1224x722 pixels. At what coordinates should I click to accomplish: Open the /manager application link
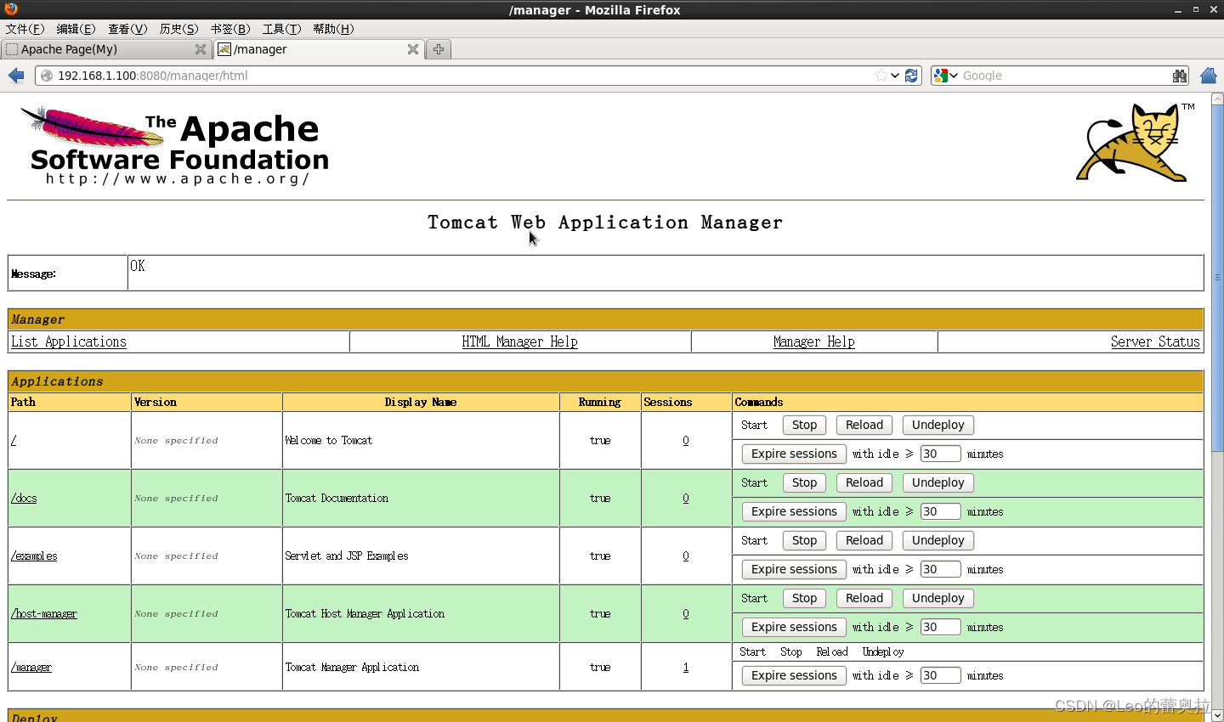point(31,667)
